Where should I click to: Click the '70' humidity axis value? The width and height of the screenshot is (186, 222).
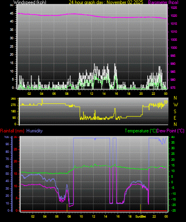click(7, 159)
